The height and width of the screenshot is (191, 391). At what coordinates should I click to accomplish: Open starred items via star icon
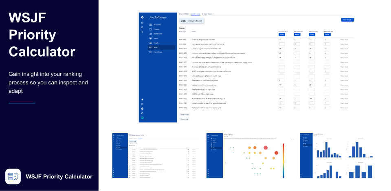(x=142, y=23)
